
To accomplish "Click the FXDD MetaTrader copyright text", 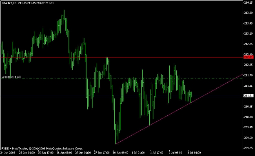I will (42, 148).
